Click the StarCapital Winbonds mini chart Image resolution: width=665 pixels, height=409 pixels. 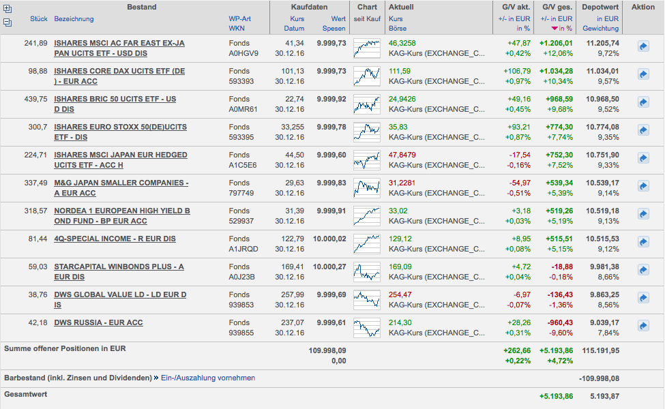367,272
